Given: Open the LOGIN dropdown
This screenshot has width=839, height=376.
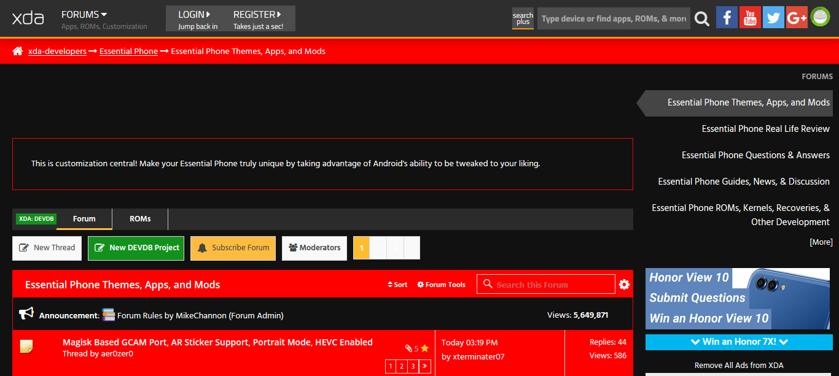Looking at the screenshot, I should click(194, 14).
